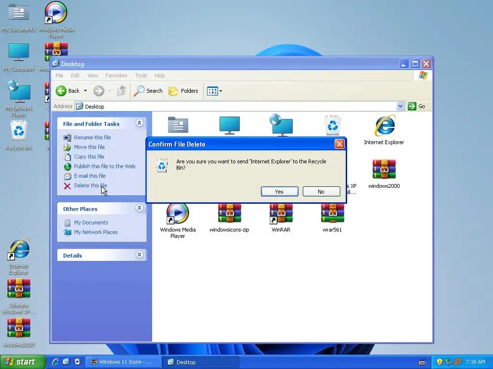Image resolution: width=493 pixels, height=369 pixels.
Task: Open the Search pane from toolbar
Action: [x=148, y=91]
